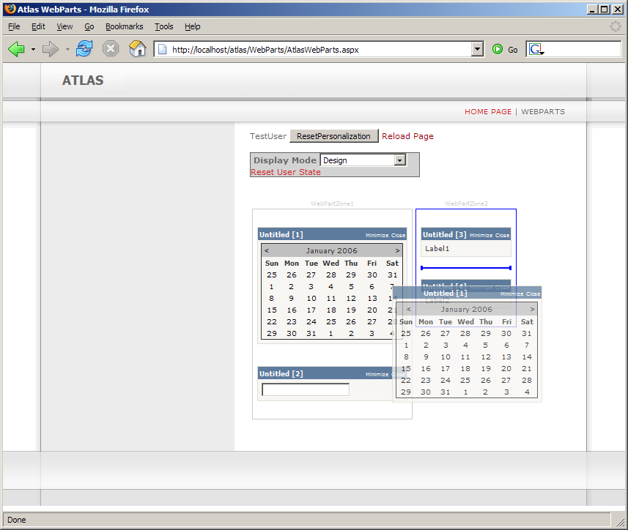Click the text box in Untitled [2]
Image resolution: width=628 pixels, height=530 pixels.
306,389
